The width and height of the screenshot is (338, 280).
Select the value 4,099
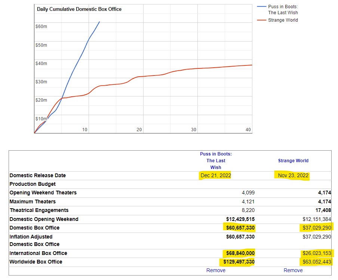[x=248, y=193]
